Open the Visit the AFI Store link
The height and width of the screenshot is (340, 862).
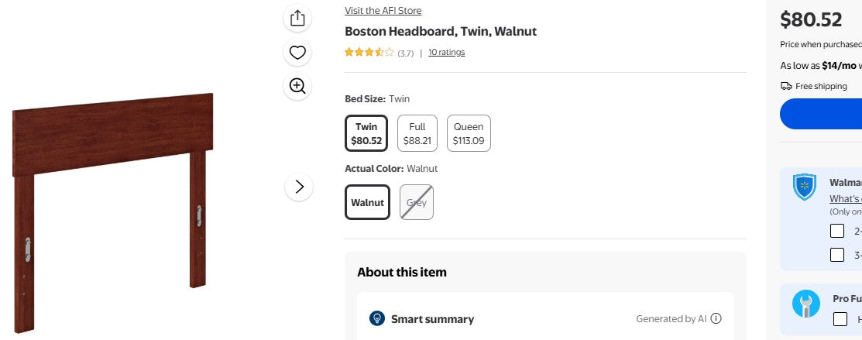click(383, 11)
